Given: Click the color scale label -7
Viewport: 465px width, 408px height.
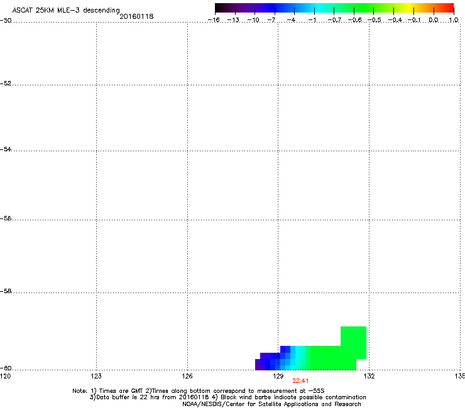Looking at the screenshot, I should click(x=271, y=20).
